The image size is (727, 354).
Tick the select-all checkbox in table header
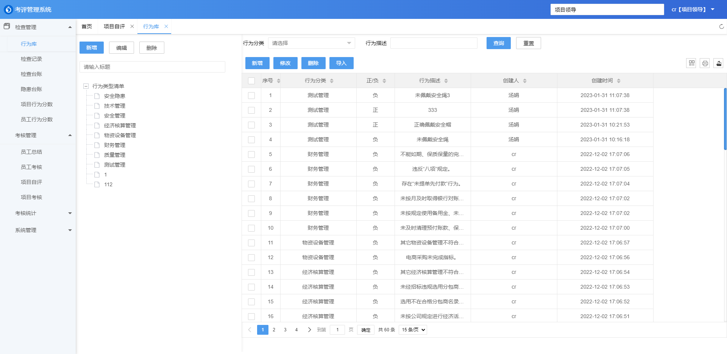coord(251,81)
